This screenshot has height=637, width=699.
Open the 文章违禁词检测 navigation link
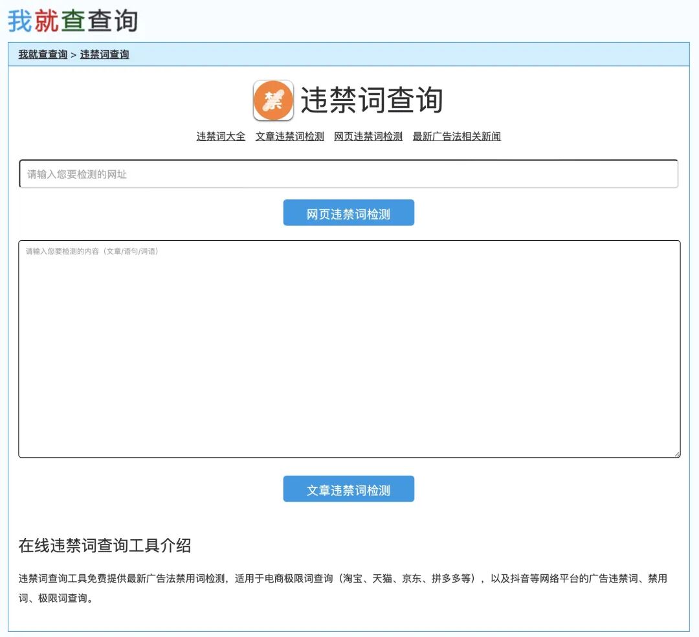point(289,137)
